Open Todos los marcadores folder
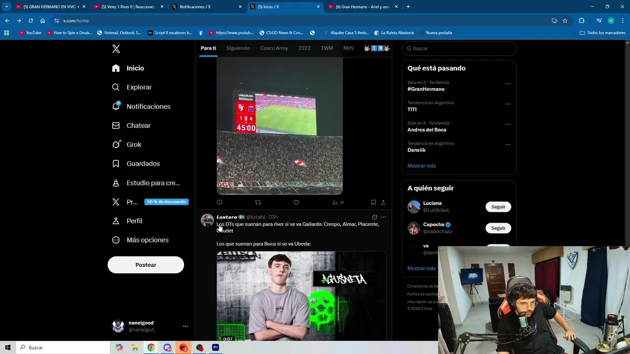The image size is (630, 354). (x=602, y=33)
